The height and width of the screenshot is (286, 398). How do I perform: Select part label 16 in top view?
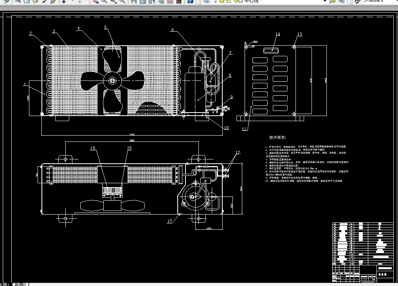pyautogui.click(x=93, y=148)
